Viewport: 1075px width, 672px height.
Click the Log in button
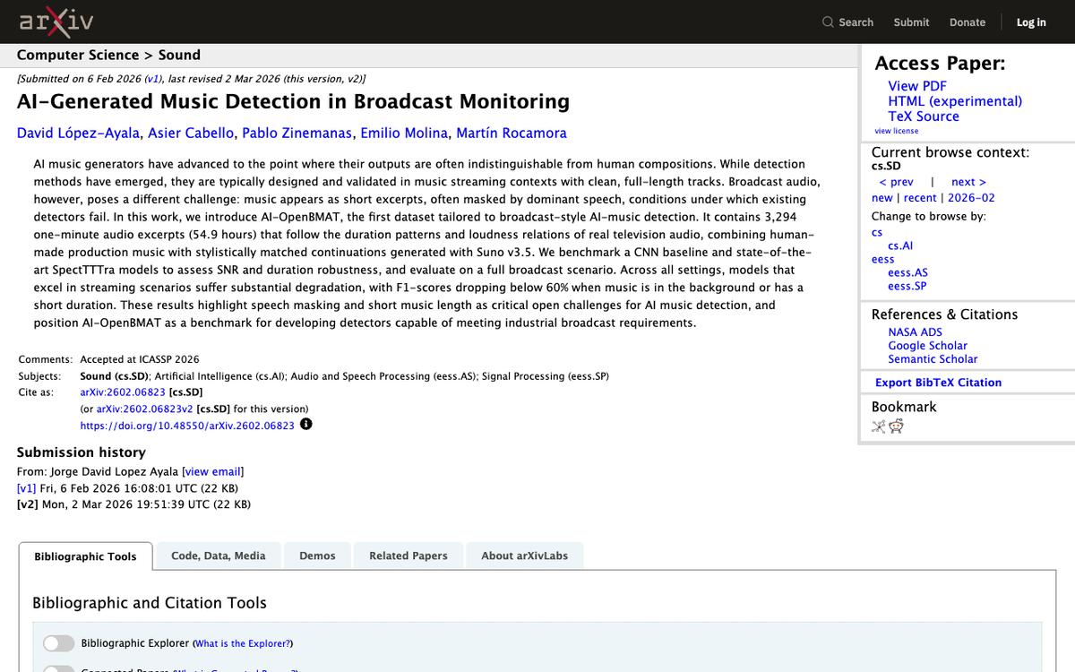(1031, 22)
